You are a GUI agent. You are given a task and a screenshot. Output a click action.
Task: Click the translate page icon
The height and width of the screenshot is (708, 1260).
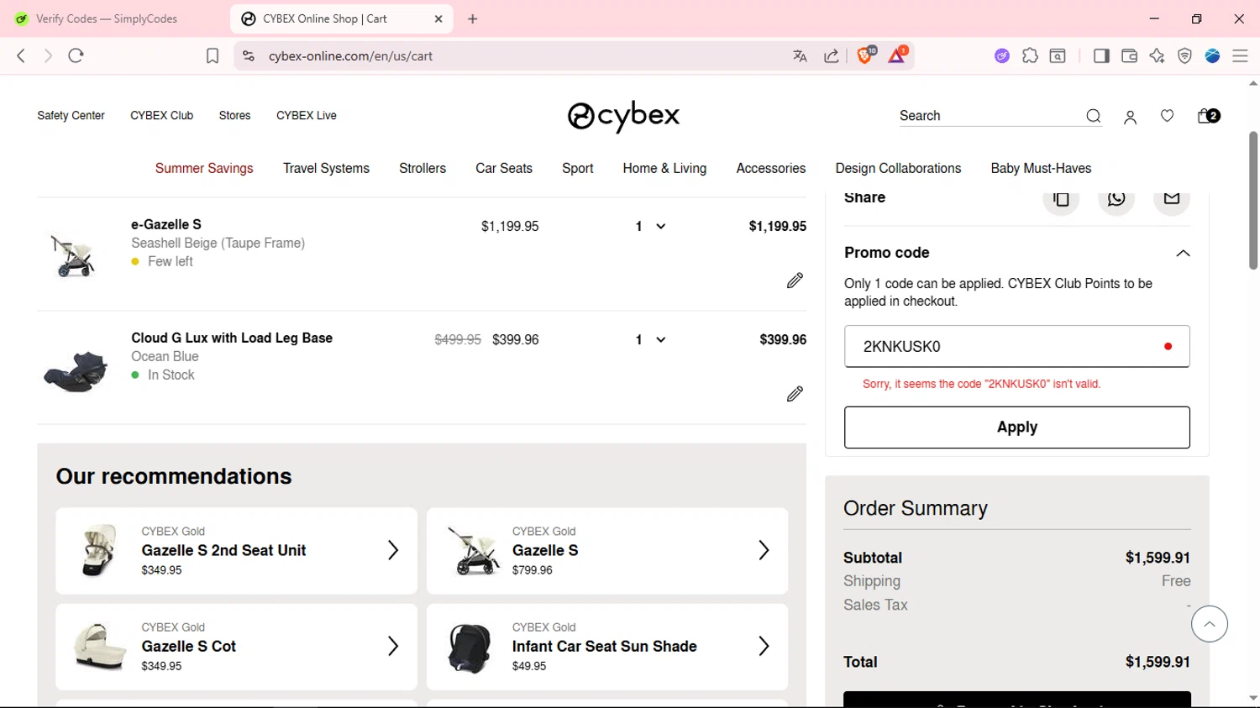800,56
